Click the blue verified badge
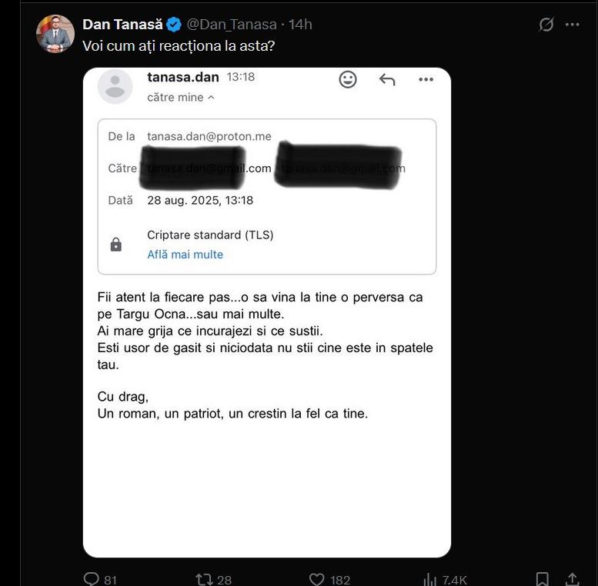Screen dimensions: 598x586 point(175,25)
